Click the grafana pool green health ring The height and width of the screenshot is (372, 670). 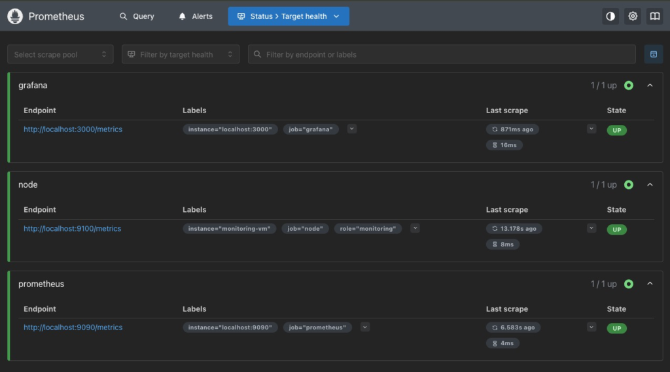(629, 86)
